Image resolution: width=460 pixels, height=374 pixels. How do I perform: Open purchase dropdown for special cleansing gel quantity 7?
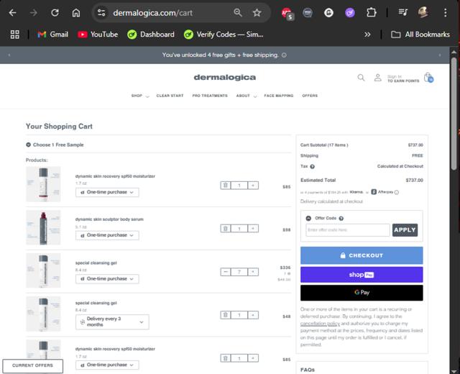[107, 279]
